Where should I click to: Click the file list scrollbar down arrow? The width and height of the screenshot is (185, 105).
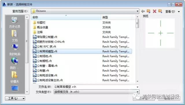(x=137, y=81)
